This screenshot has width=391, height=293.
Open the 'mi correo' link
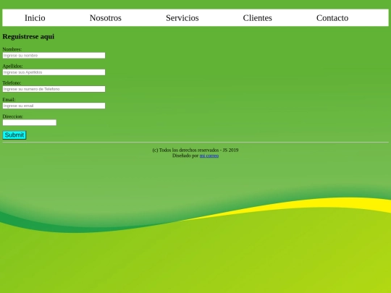click(x=209, y=156)
